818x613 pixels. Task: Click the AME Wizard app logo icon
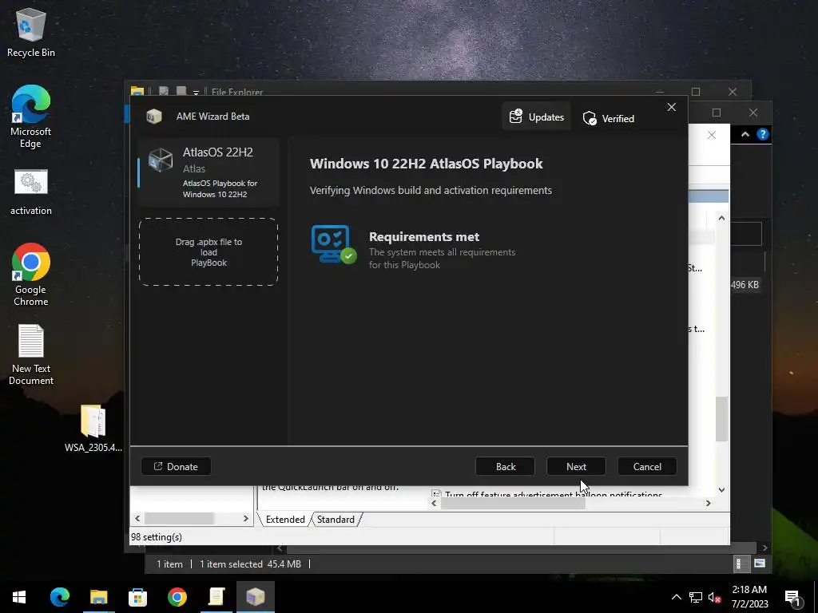pos(154,117)
